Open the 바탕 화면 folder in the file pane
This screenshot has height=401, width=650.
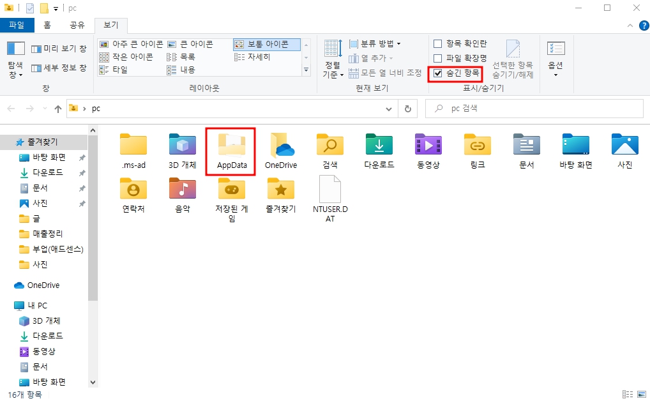pyautogui.click(x=576, y=151)
